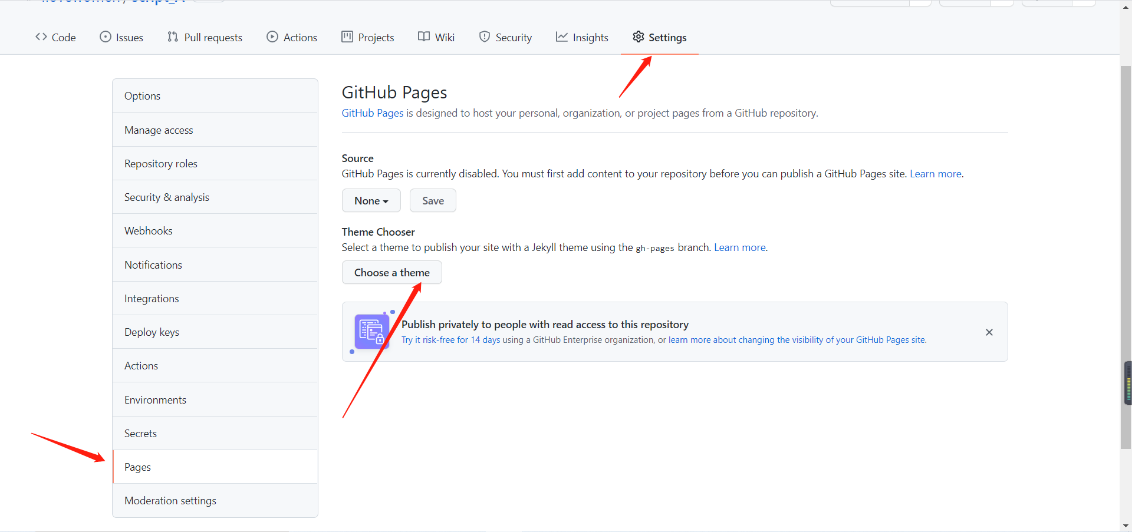Click Learn more about Jekyll themes
The height and width of the screenshot is (532, 1132).
(x=739, y=247)
